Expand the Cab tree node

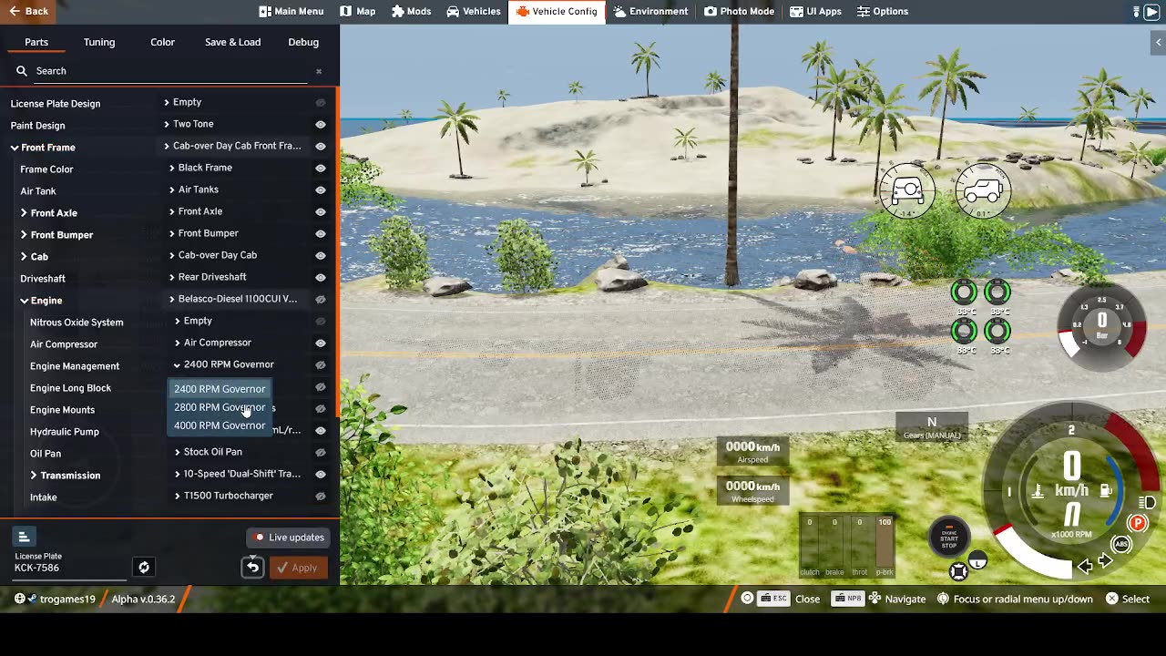click(25, 257)
